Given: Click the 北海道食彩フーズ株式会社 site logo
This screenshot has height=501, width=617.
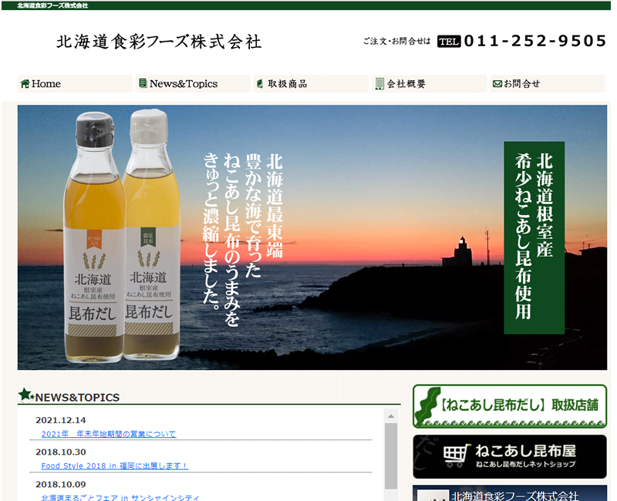Looking at the screenshot, I should tap(159, 42).
